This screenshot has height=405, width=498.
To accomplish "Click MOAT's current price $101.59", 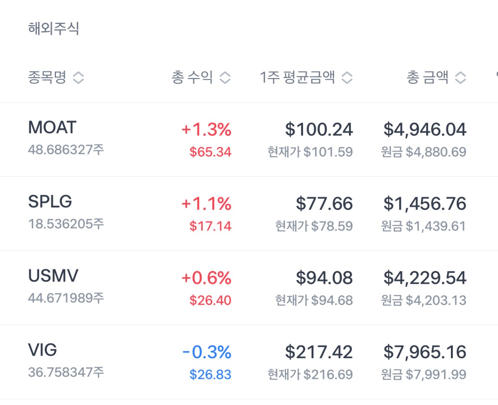I will (310, 152).
